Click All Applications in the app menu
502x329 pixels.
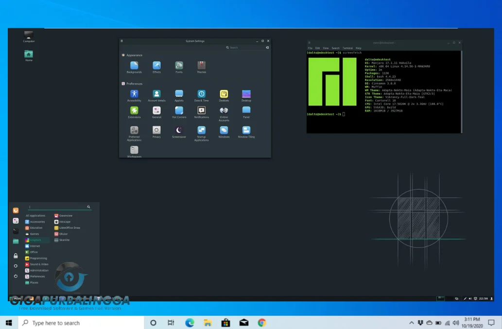(35, 216)
